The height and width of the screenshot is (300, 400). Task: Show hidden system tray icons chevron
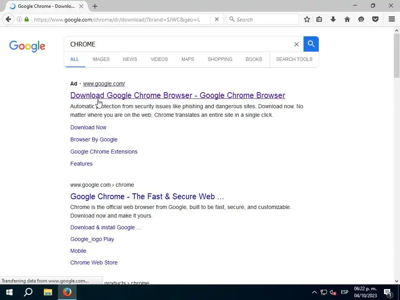click(x=314, y=292)
